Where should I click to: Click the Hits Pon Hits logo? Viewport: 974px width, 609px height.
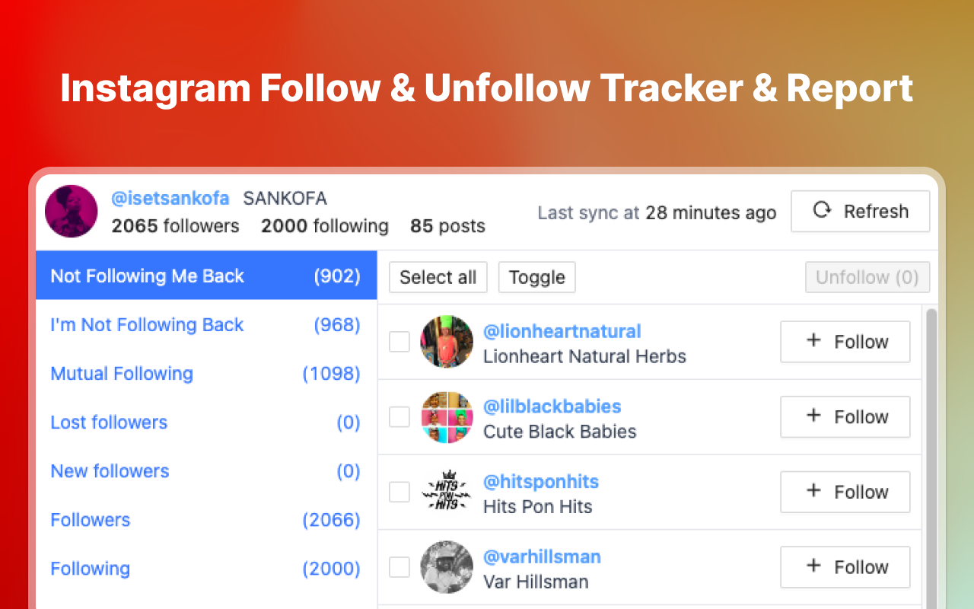point(447,493)
